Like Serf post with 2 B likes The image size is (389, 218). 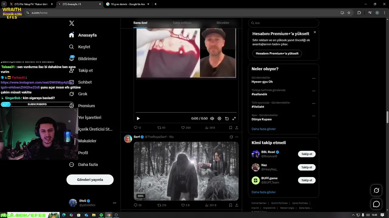pyautogui.click(x=185, y=205)
